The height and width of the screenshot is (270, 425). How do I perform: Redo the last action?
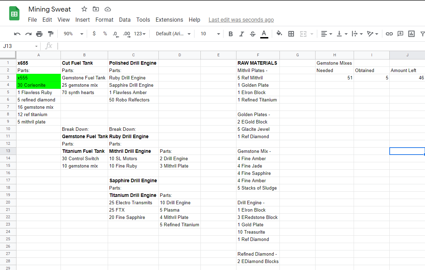click(x=28, y=34)
